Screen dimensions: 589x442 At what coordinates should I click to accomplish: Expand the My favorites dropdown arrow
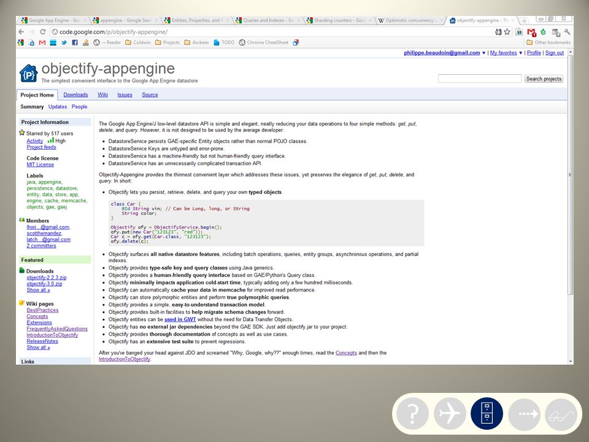coord(521,53)
